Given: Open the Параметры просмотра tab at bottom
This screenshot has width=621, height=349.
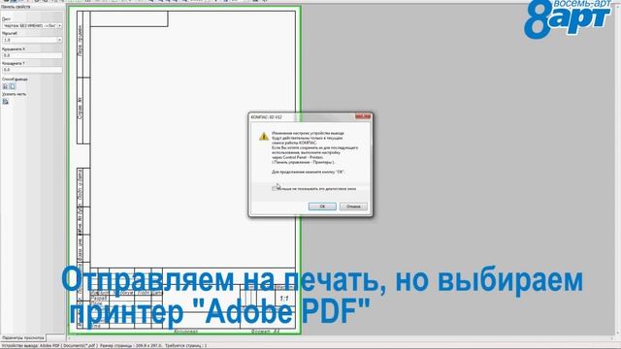Looking at the screenshot, I should click(23, 338).
